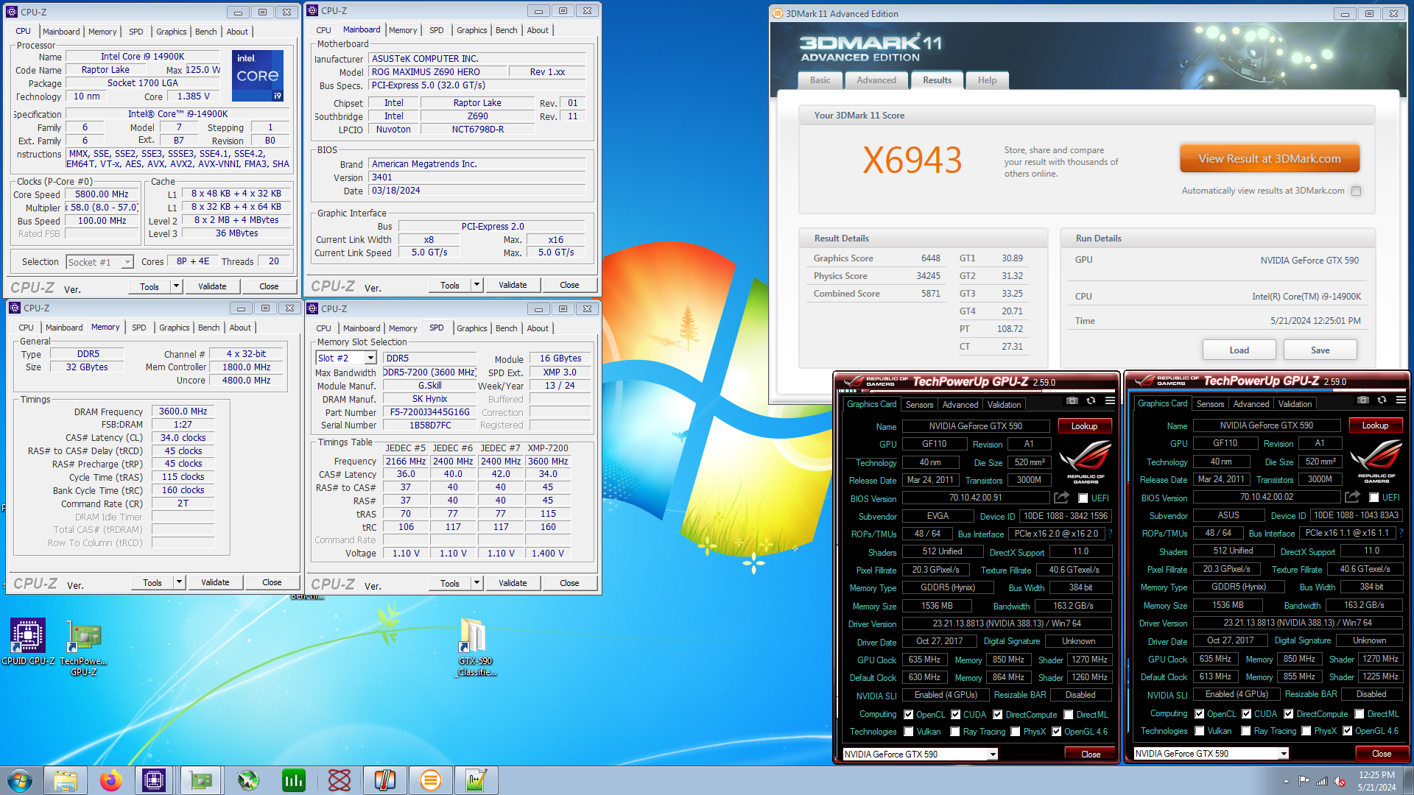Image resolution: width=1414 pixels, height=795 pixels.
Task: Open the hamburger menu in EVGA GPU-Z window
Action: (1110, 401)
